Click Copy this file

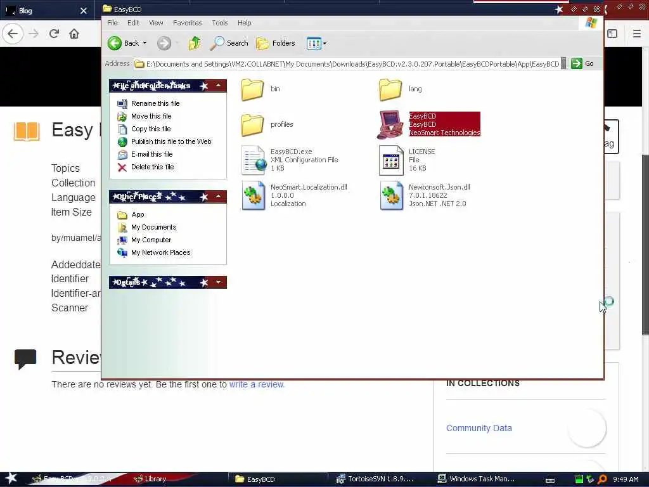[151, 129]
